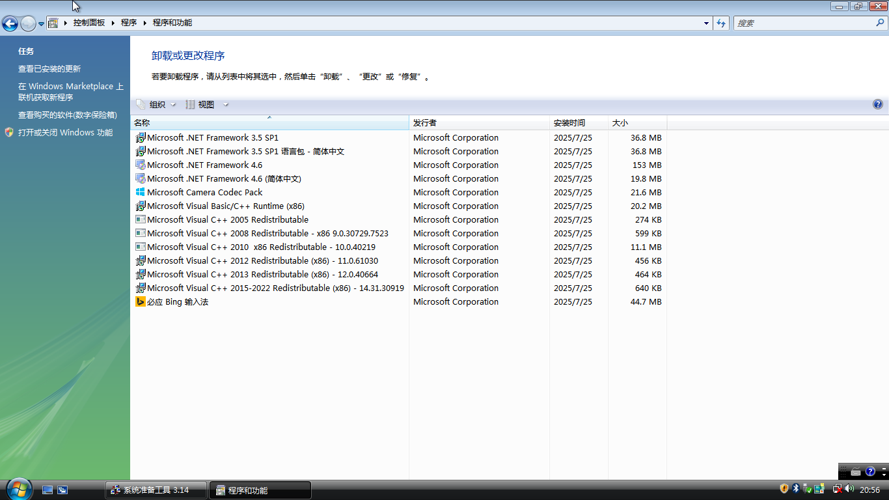This screenshot has width=889, height=500.
Task: Click the language bar help icon
Action: 870,471
